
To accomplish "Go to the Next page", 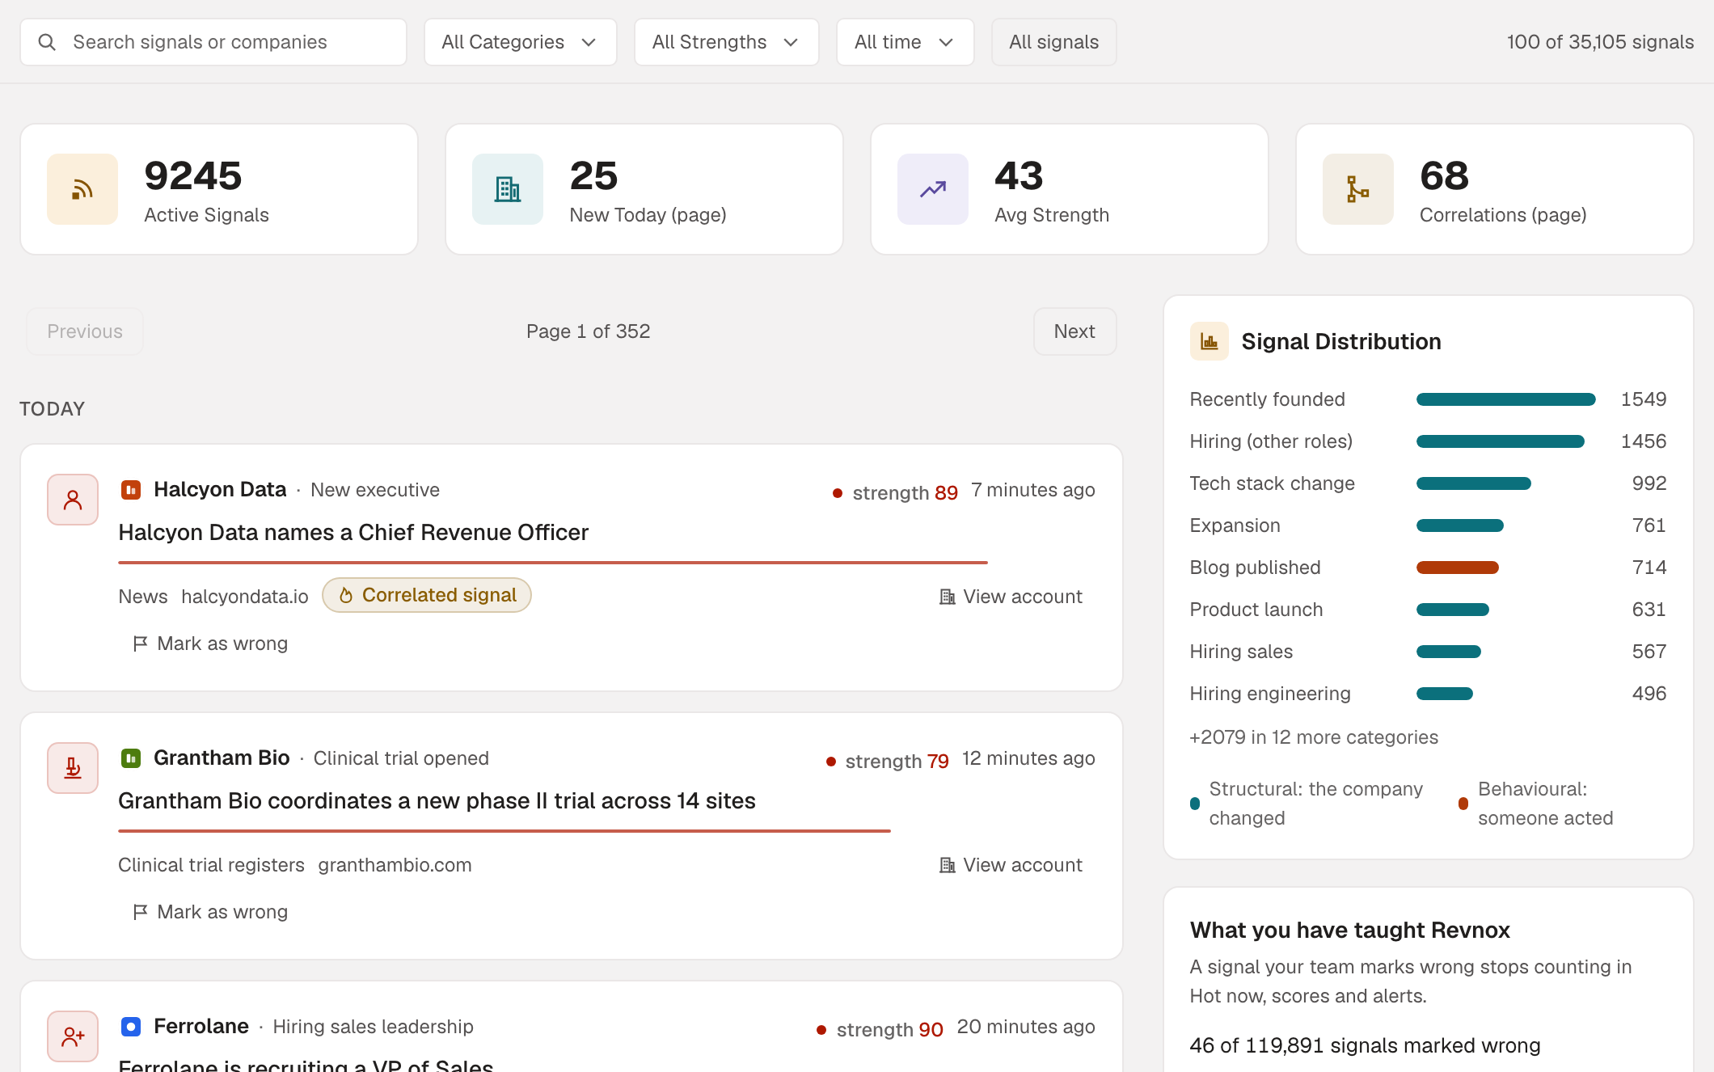I will (1074, 331).
